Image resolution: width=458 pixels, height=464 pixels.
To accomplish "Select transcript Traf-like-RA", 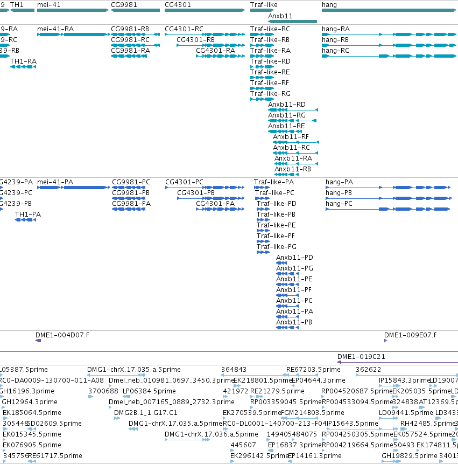I will click(262, 56).
